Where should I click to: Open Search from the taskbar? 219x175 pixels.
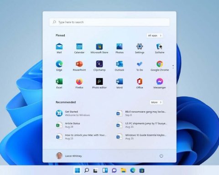[87, 170]
